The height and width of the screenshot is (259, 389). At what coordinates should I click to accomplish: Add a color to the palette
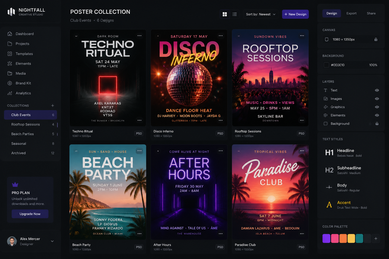[x=376, y=239]
